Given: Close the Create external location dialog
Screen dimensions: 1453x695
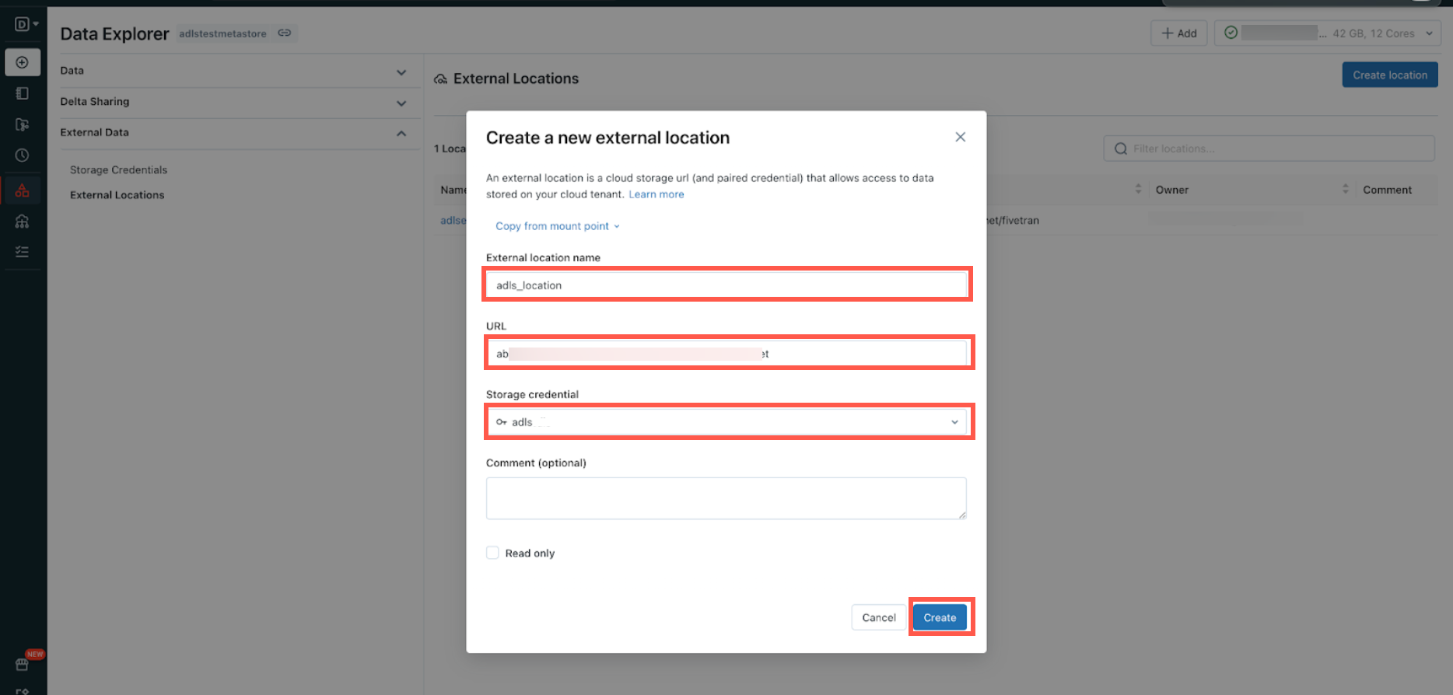Looking at the screenshot, I should point(961,137).
